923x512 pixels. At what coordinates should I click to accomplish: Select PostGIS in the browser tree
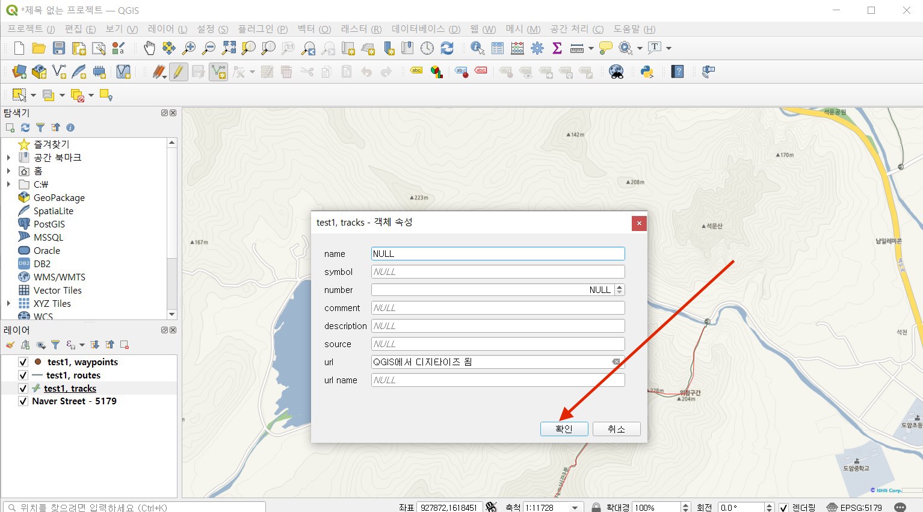[49, 224]
